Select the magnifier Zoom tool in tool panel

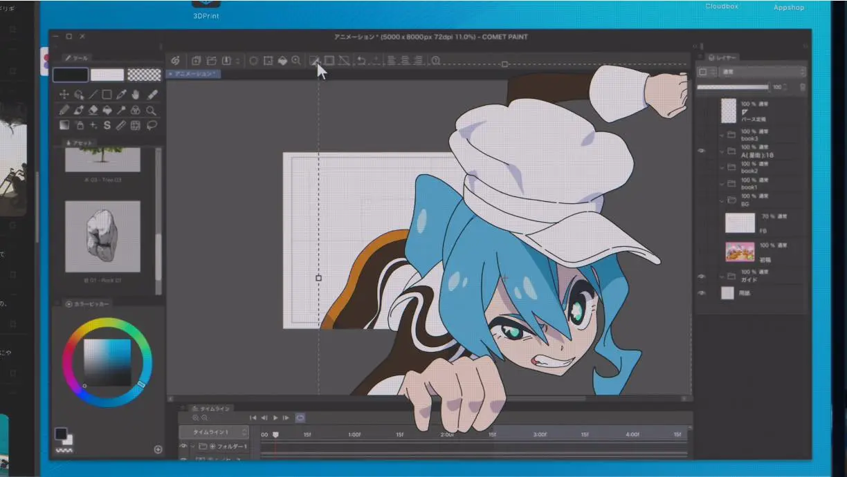151,110
